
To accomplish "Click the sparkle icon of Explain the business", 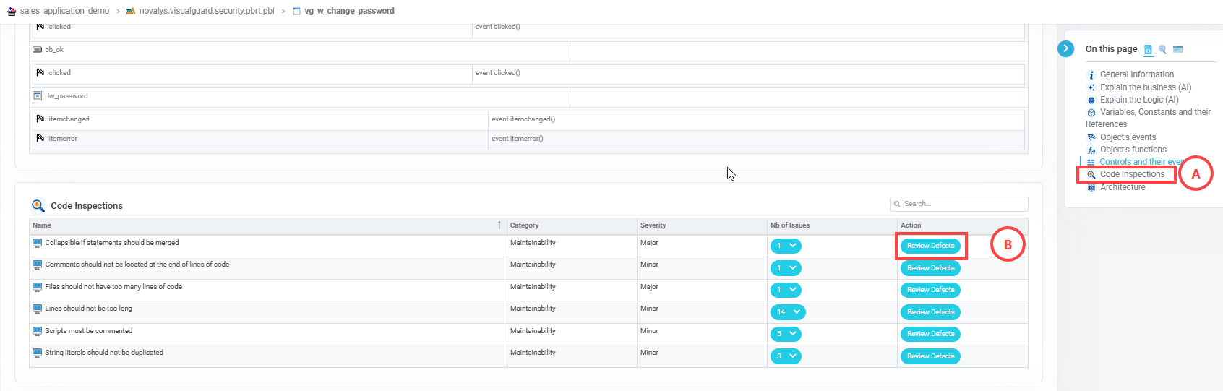I will click(x=1091, y=87).
